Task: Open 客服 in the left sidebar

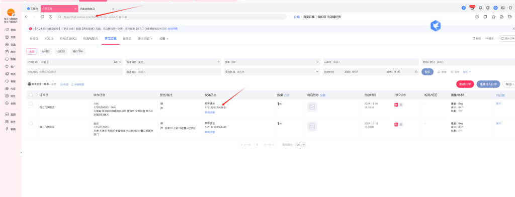Action: [x=11, y=81]
